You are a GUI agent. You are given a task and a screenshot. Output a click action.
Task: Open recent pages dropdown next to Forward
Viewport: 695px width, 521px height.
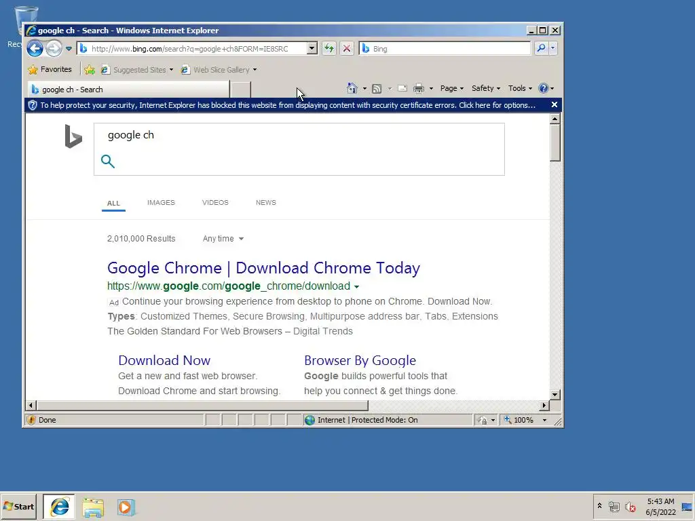pos(69,49)
